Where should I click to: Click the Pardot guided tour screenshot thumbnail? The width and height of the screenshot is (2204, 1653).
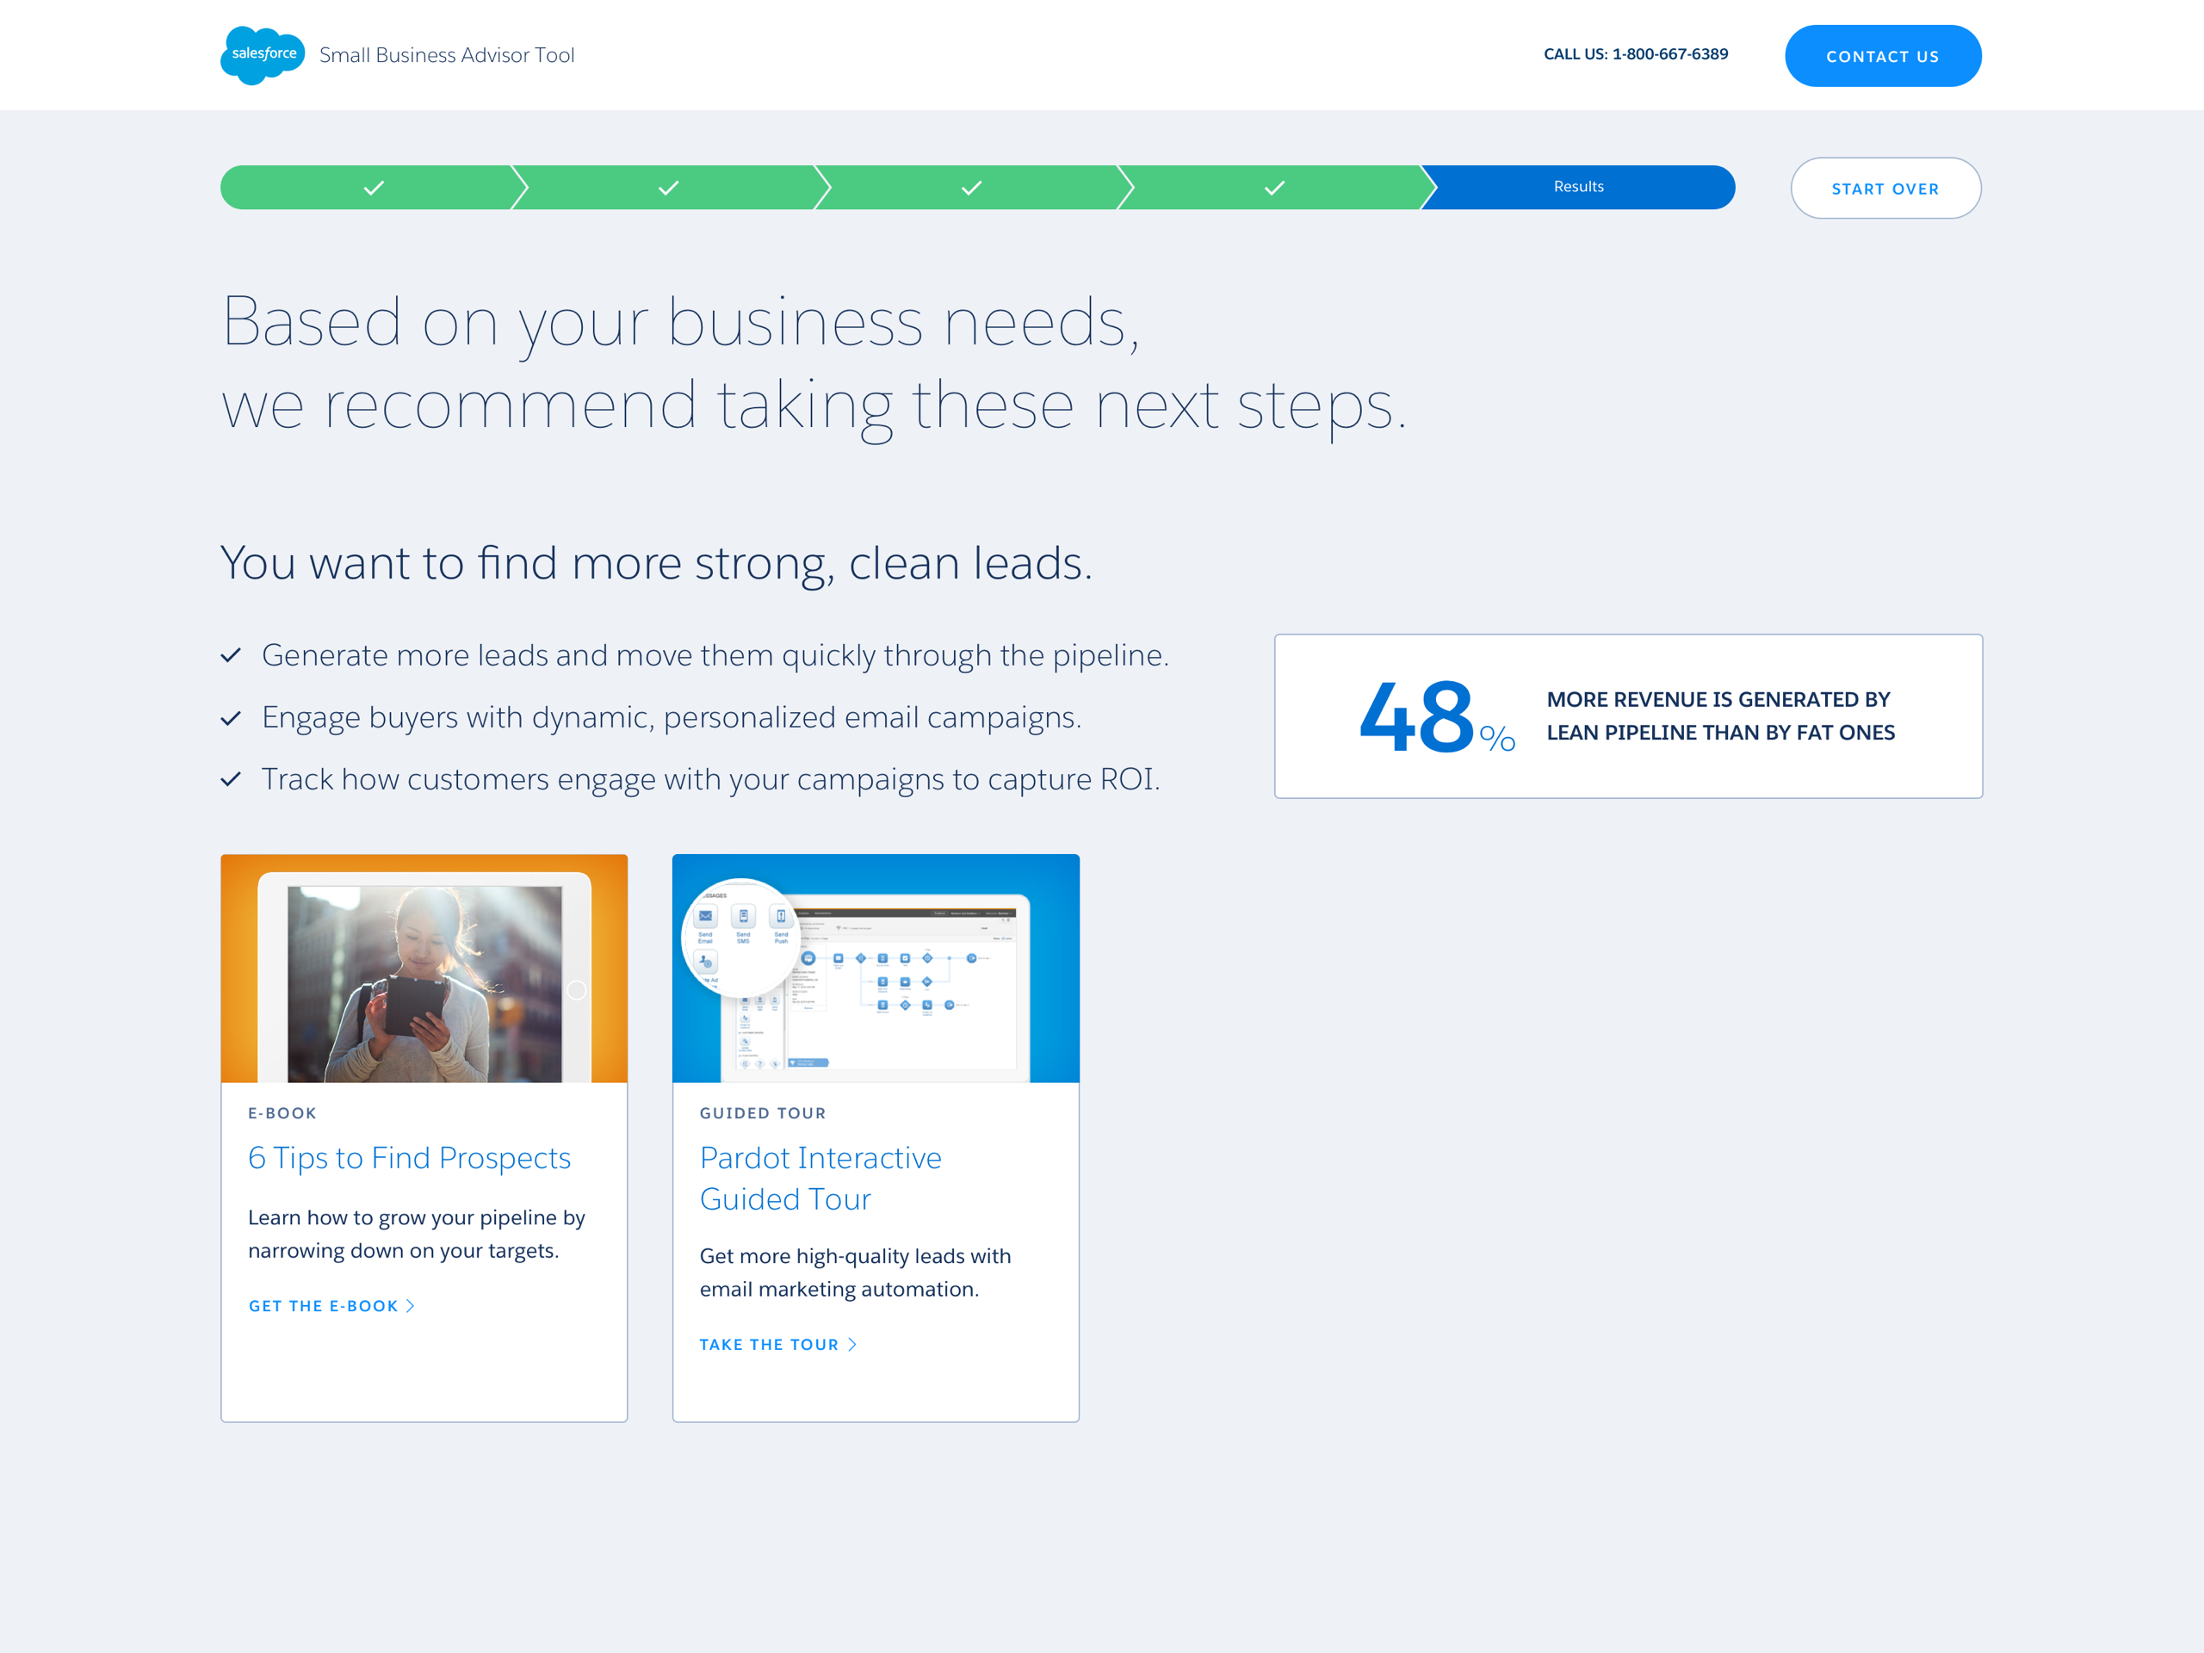[x=875, y=969]
